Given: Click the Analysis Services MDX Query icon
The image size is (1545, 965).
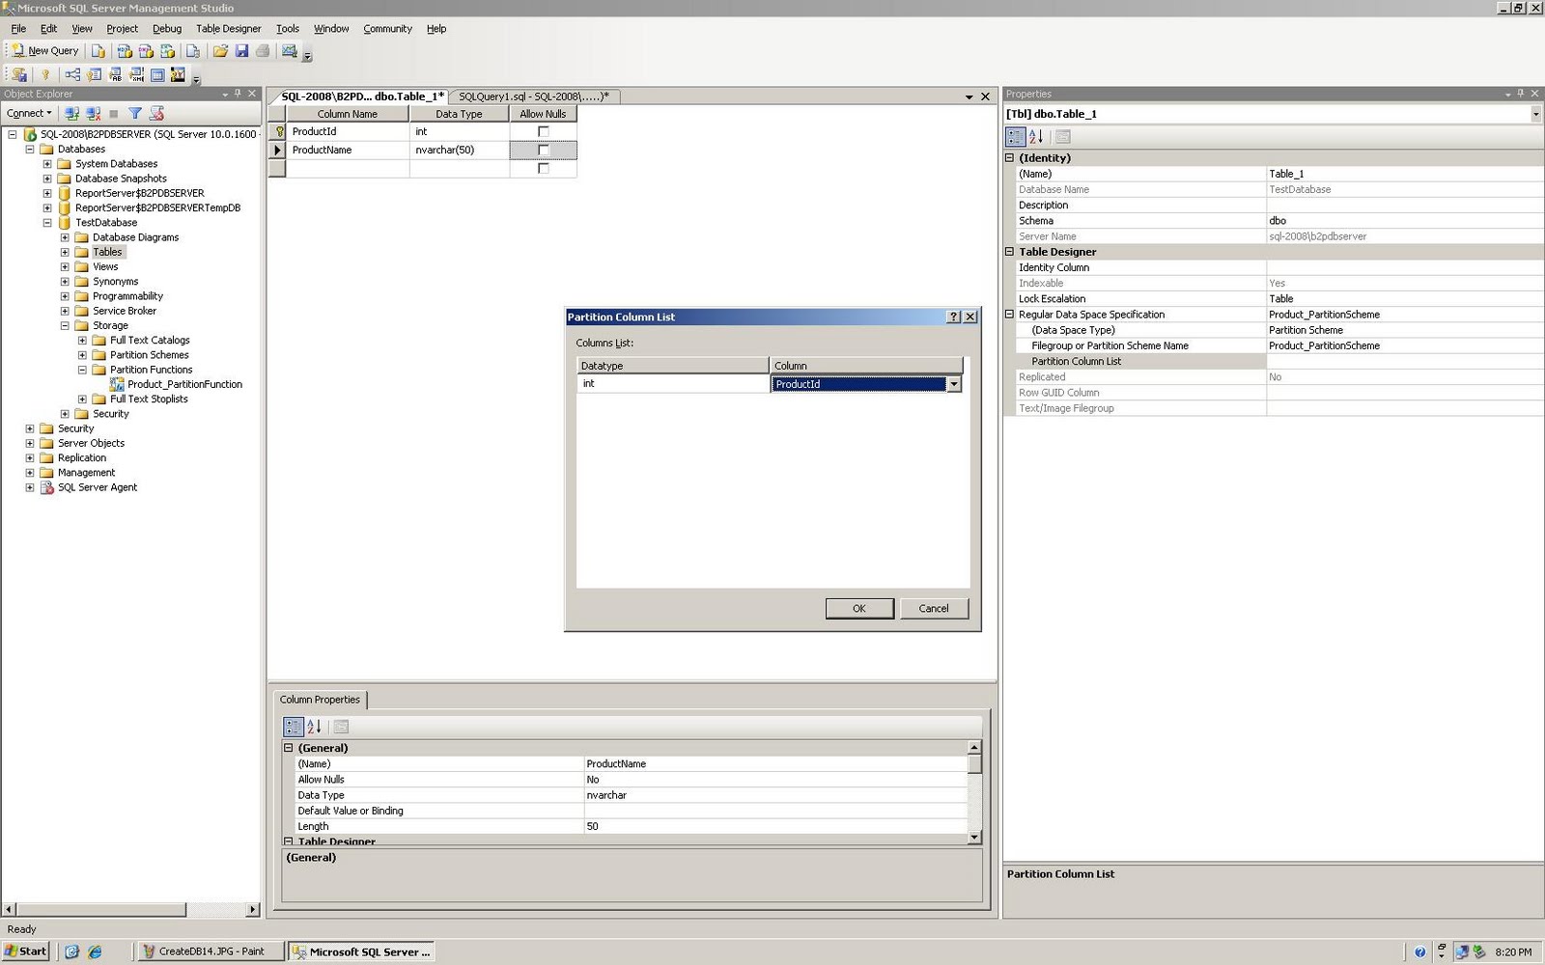Looking at the screenshot, I should click(125, 51).
